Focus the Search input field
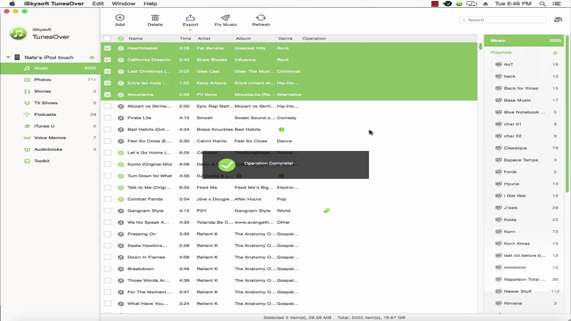This screenshot has width=571, height=321. (x=503, y=20)
